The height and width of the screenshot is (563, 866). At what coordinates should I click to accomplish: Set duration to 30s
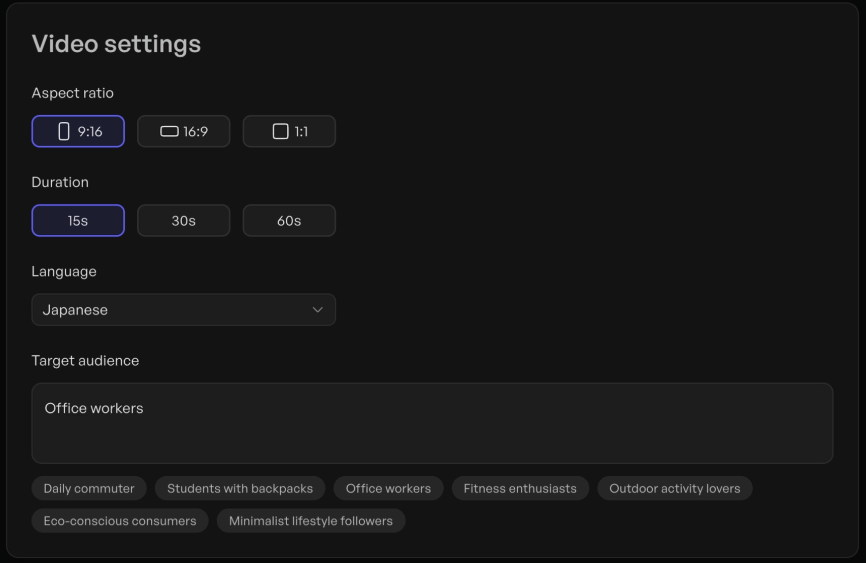tap(184, 221)
